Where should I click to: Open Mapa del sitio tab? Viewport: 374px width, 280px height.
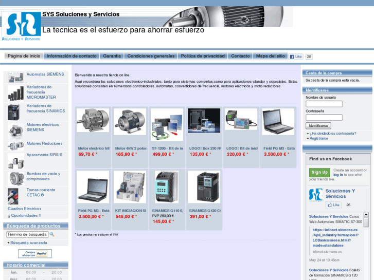[271, 56]
